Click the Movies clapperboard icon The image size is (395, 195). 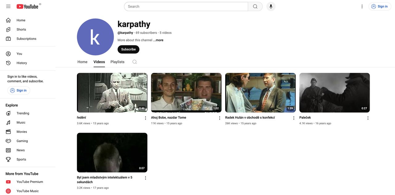click(8, 132)
